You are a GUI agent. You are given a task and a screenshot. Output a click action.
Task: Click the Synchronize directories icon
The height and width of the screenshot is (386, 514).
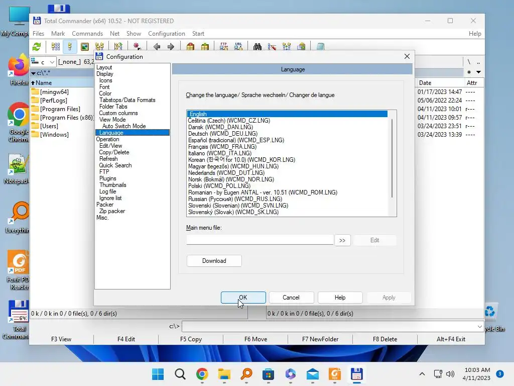[x=287, y=47]
